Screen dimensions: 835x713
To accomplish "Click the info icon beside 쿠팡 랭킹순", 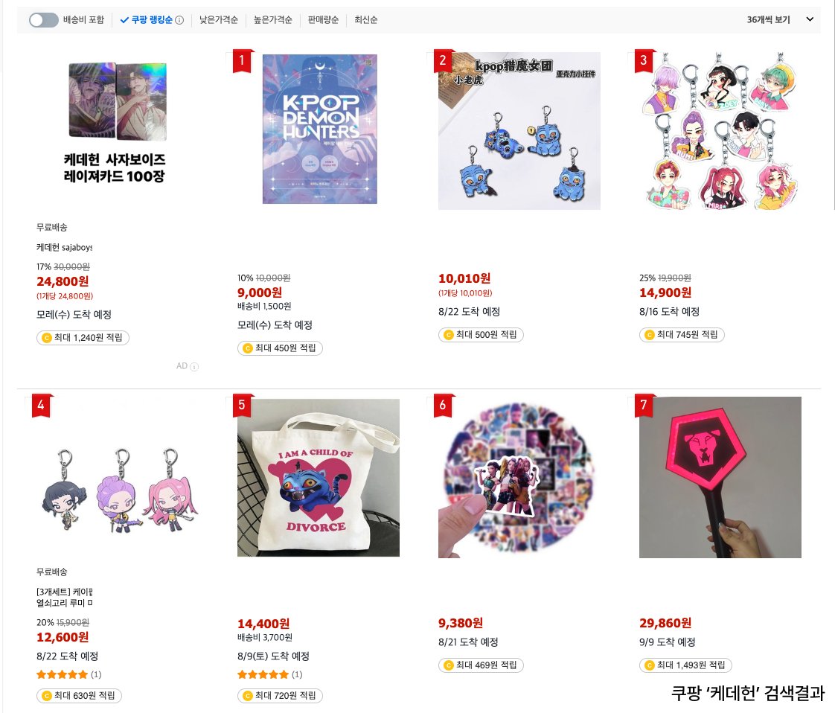I will click(x=179, y=20).
